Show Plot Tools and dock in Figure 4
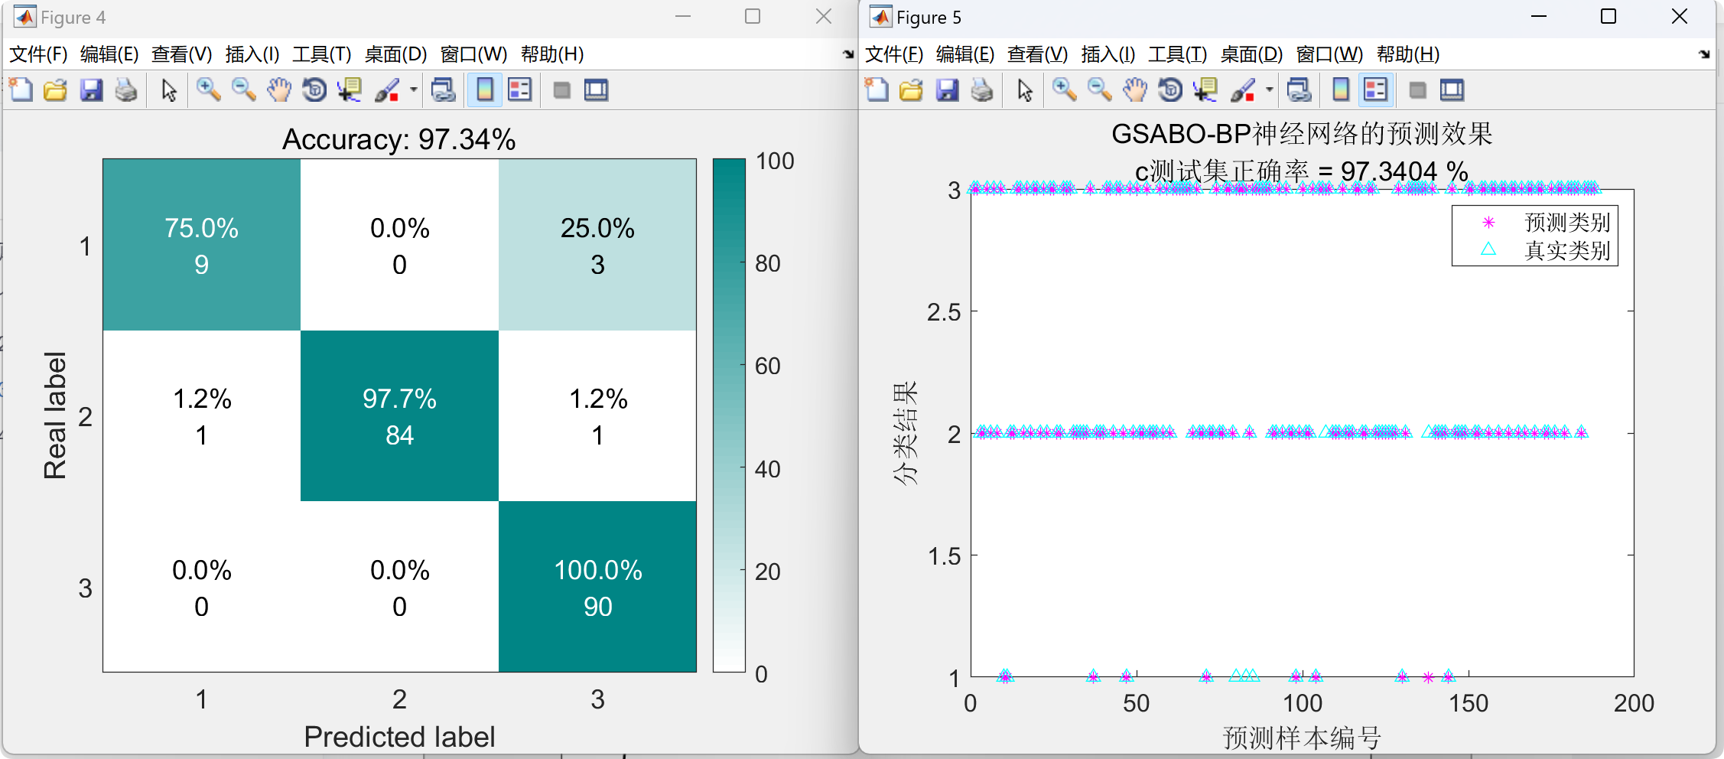The height and width of the screenshot is (759, 1724). tap(597, 90)
